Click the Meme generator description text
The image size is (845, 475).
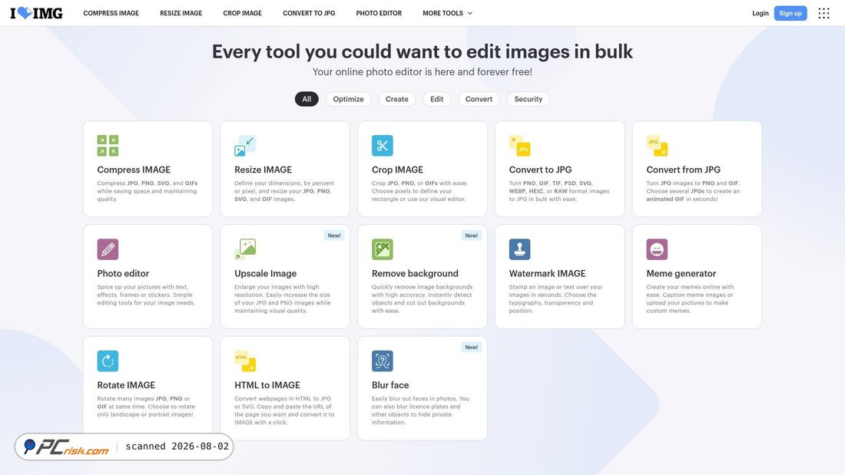click(690, 299)
